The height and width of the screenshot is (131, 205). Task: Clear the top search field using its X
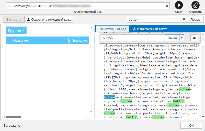click(x=184, y=19)
